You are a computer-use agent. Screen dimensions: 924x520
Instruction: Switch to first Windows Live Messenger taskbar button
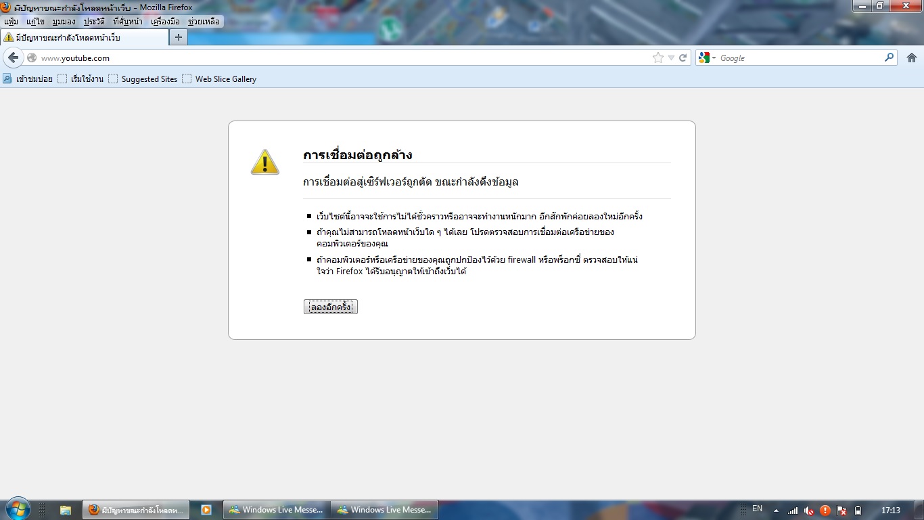[277, 510]
